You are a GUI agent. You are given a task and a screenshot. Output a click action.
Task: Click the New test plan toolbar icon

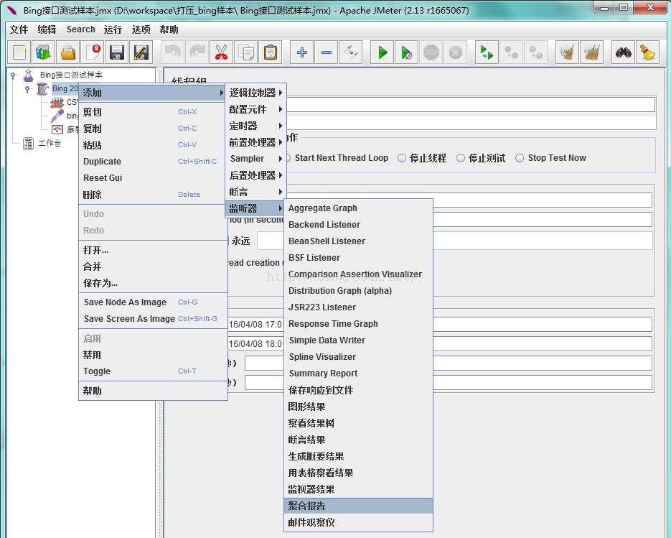(x=19, y=52)
